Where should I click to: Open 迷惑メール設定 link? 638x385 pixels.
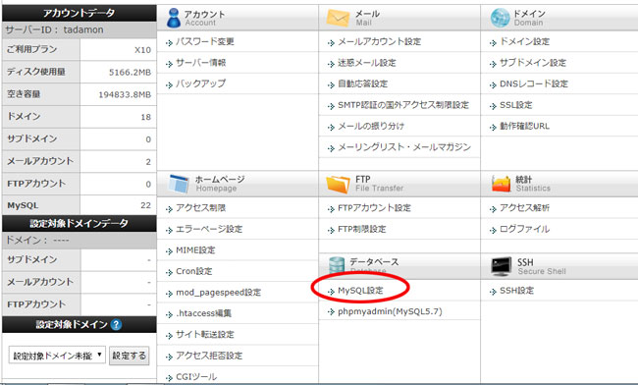(367, 63)
